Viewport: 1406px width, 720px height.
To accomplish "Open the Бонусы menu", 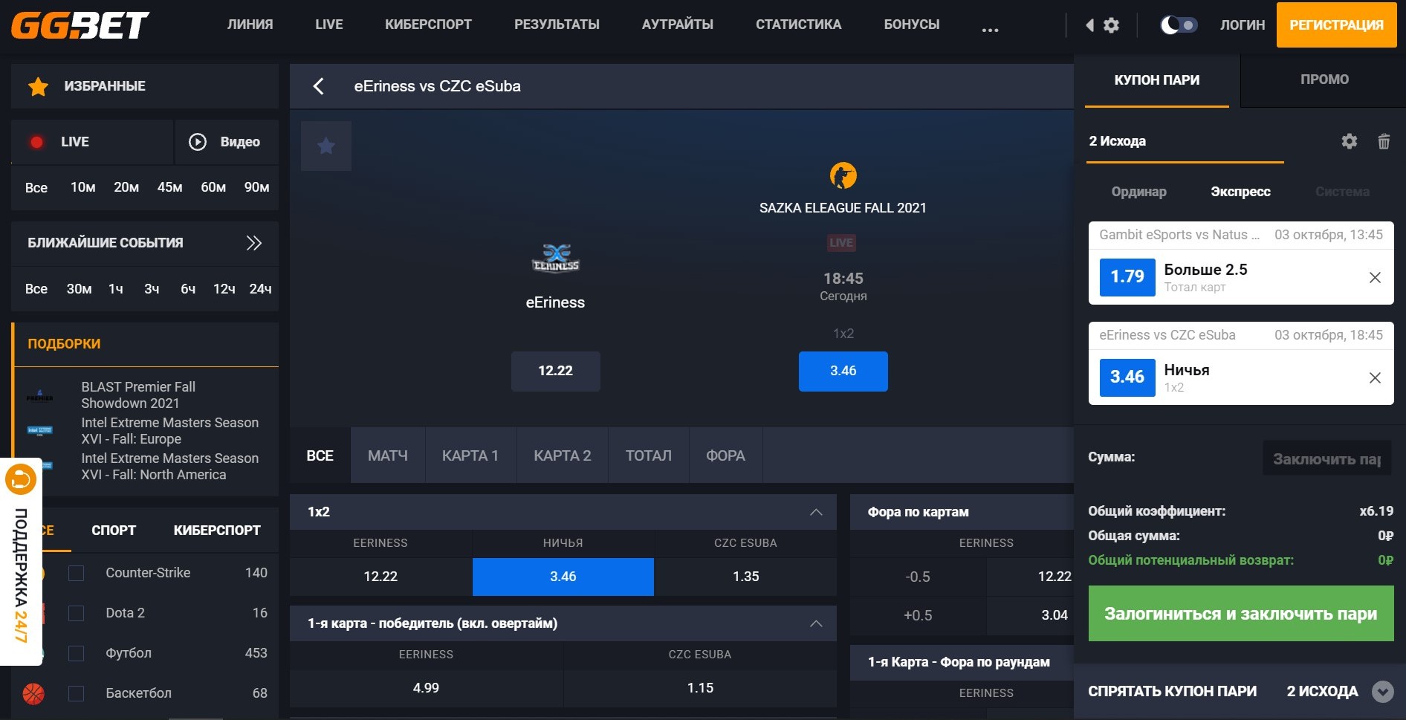I will click(912, 25).
